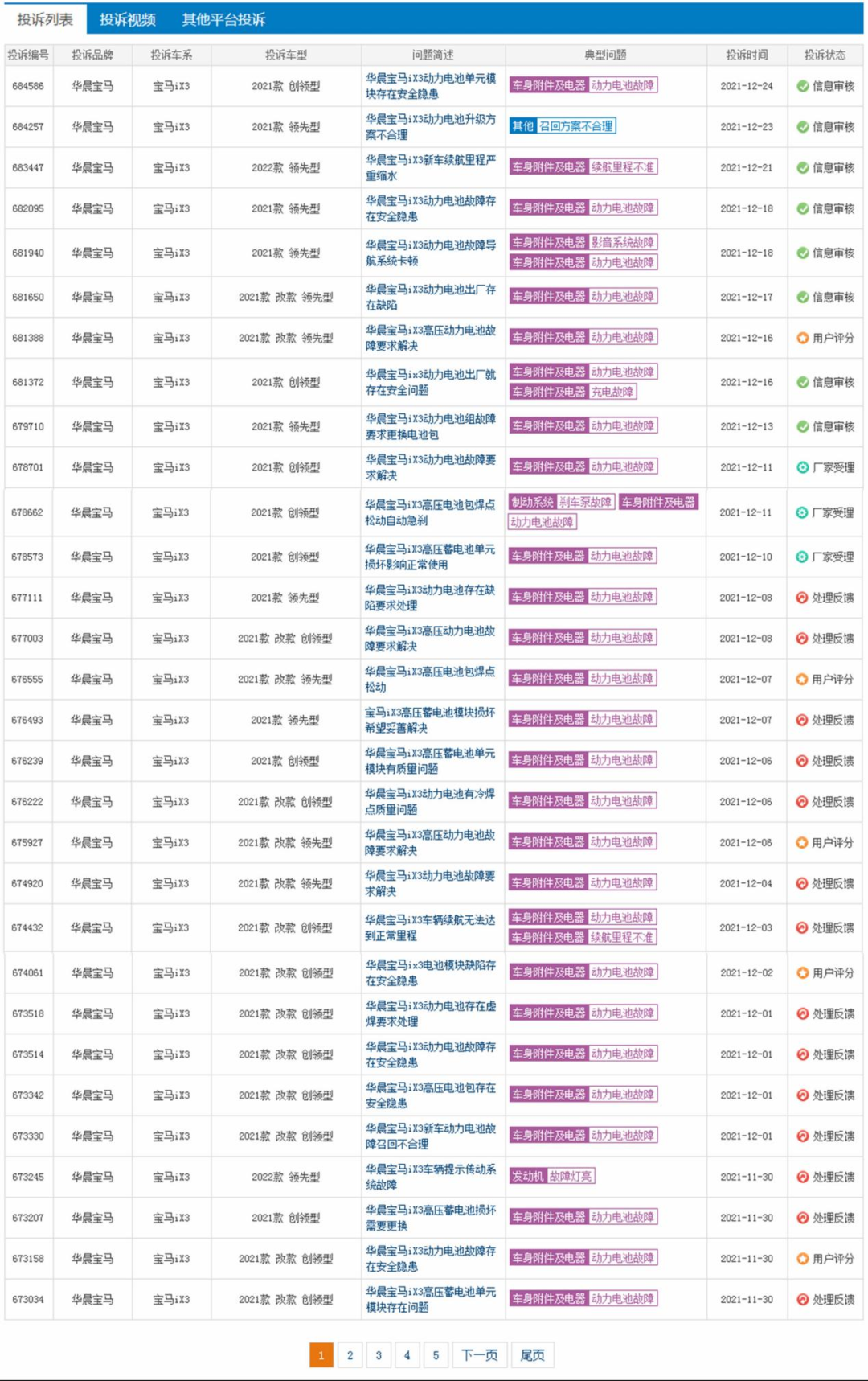868x1381 pixels.
Task: Click green status icon in row 682095
Action: click(802, 208)
